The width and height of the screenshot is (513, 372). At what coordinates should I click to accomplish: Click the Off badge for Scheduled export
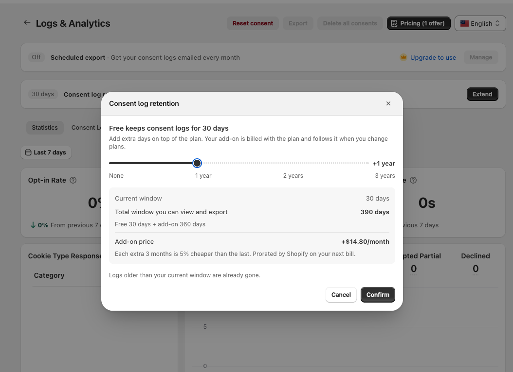click(37, 57)
